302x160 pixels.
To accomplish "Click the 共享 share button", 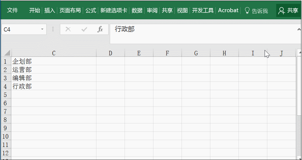I will (x=288, y=11).
